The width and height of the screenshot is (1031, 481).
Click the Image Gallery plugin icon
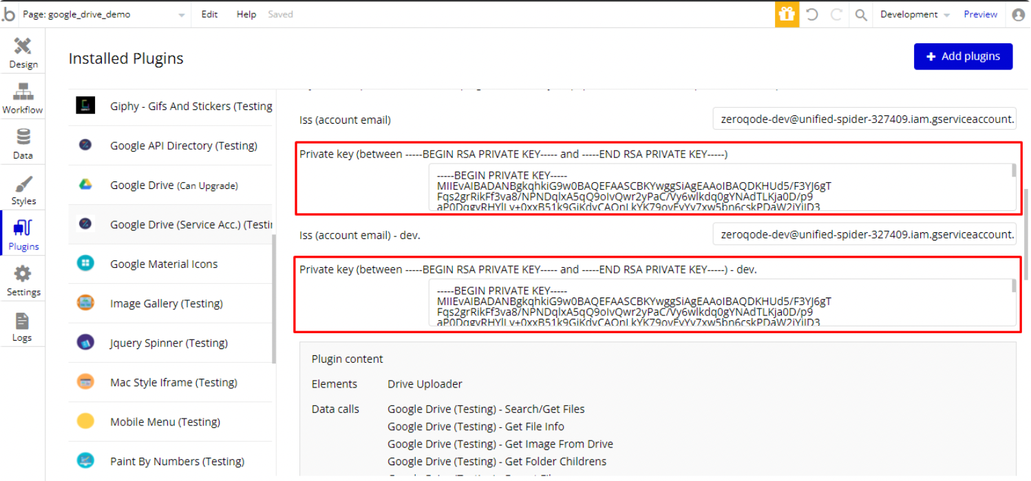click(85, 302)
